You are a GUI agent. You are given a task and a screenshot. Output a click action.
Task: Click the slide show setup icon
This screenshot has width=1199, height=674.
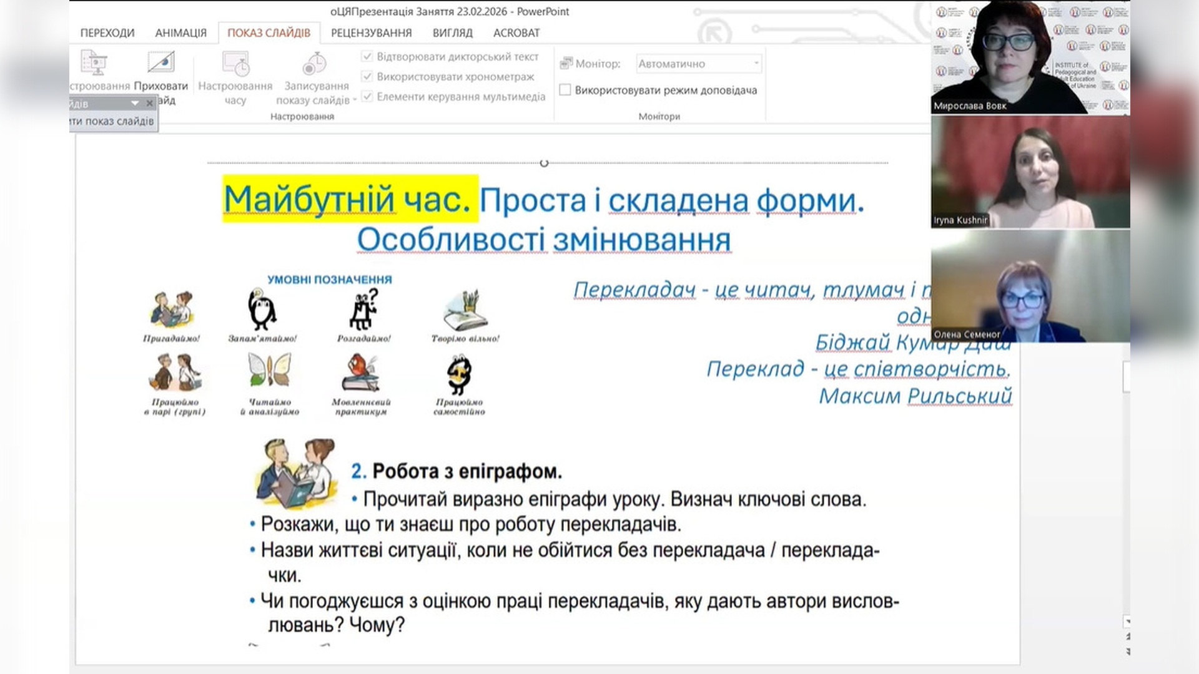94,63
